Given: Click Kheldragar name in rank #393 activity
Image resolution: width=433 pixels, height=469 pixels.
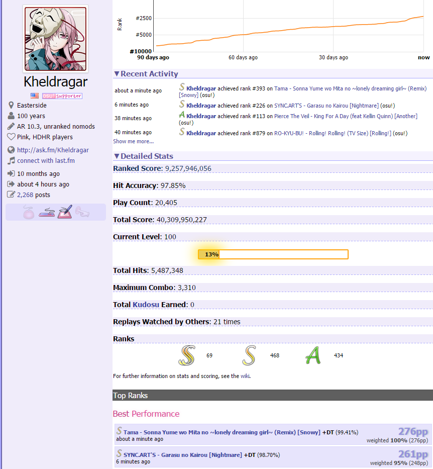Looking at the screenshot, I should coord(201,88).
